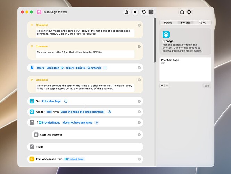This screenshot has width=231, height=174.
Task: Expand options for Ask for Text action
Action: pos(109,112)
